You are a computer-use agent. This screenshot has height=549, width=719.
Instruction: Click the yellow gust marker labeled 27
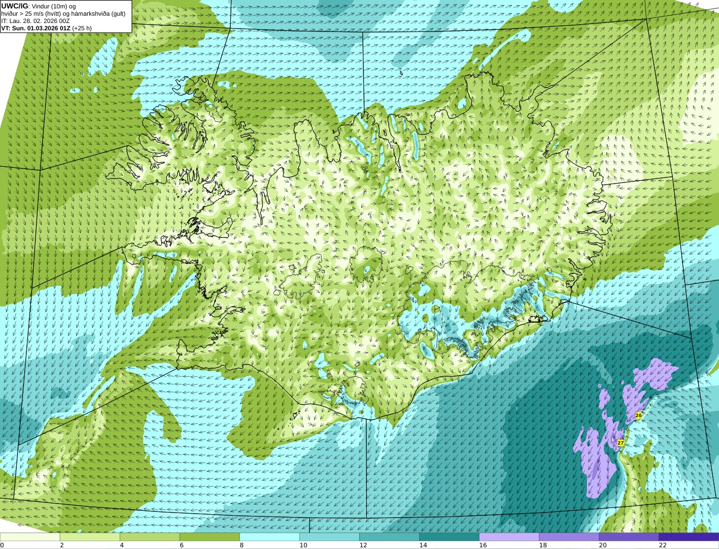(x=621, y=443)
